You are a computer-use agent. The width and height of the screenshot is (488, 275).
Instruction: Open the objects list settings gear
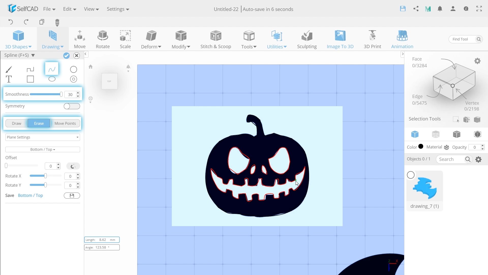[x=478, y=159]
